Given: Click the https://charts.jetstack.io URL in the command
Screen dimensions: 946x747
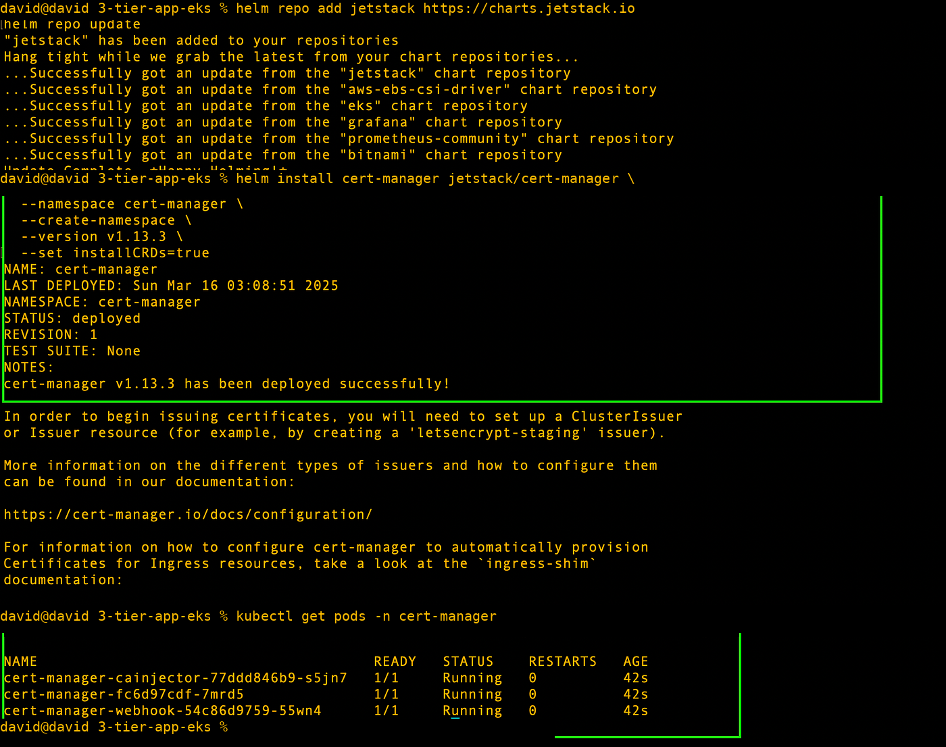Looking at the screenshot, I should pos(529,9).
